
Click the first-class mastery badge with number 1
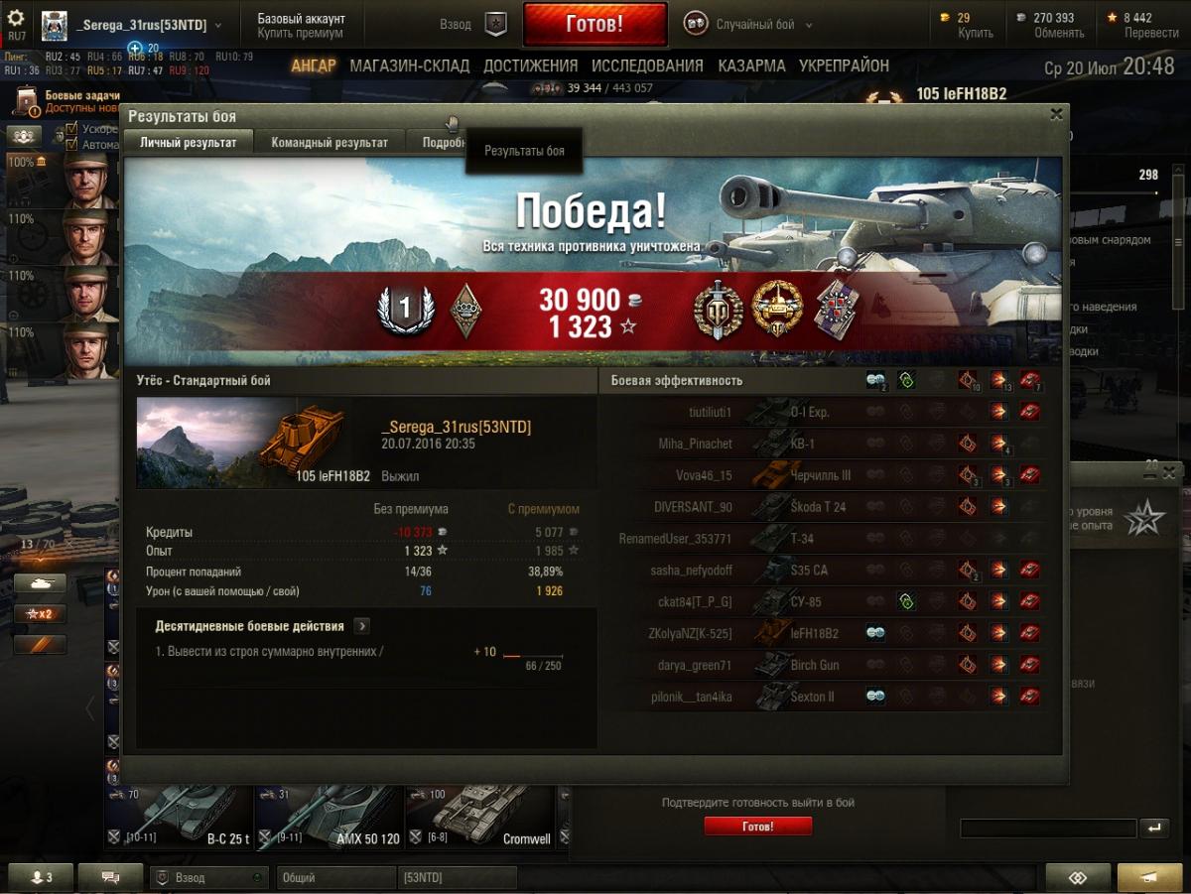tap(405, 311)
